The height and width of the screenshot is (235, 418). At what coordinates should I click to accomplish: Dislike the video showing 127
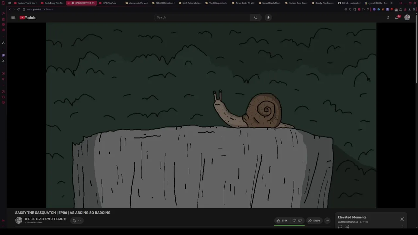[297, 221]
